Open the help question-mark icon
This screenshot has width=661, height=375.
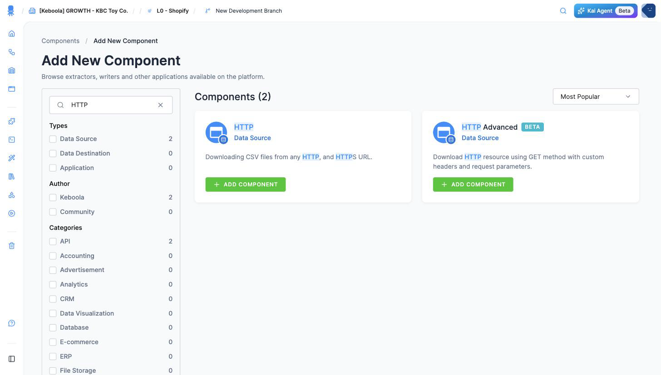tap(12, 323)
